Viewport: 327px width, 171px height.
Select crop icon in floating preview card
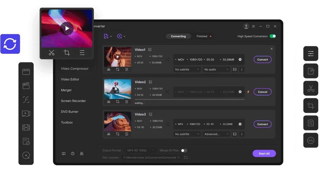point(67,53)
